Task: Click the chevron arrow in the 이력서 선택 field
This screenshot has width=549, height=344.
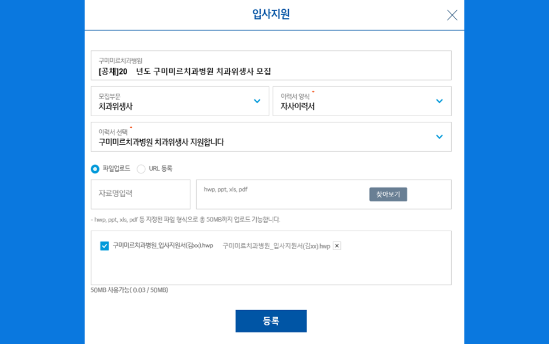Action: [439, 137]
